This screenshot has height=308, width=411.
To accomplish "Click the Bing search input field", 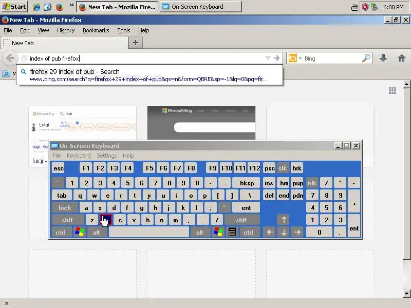I will tap(332, 58).
